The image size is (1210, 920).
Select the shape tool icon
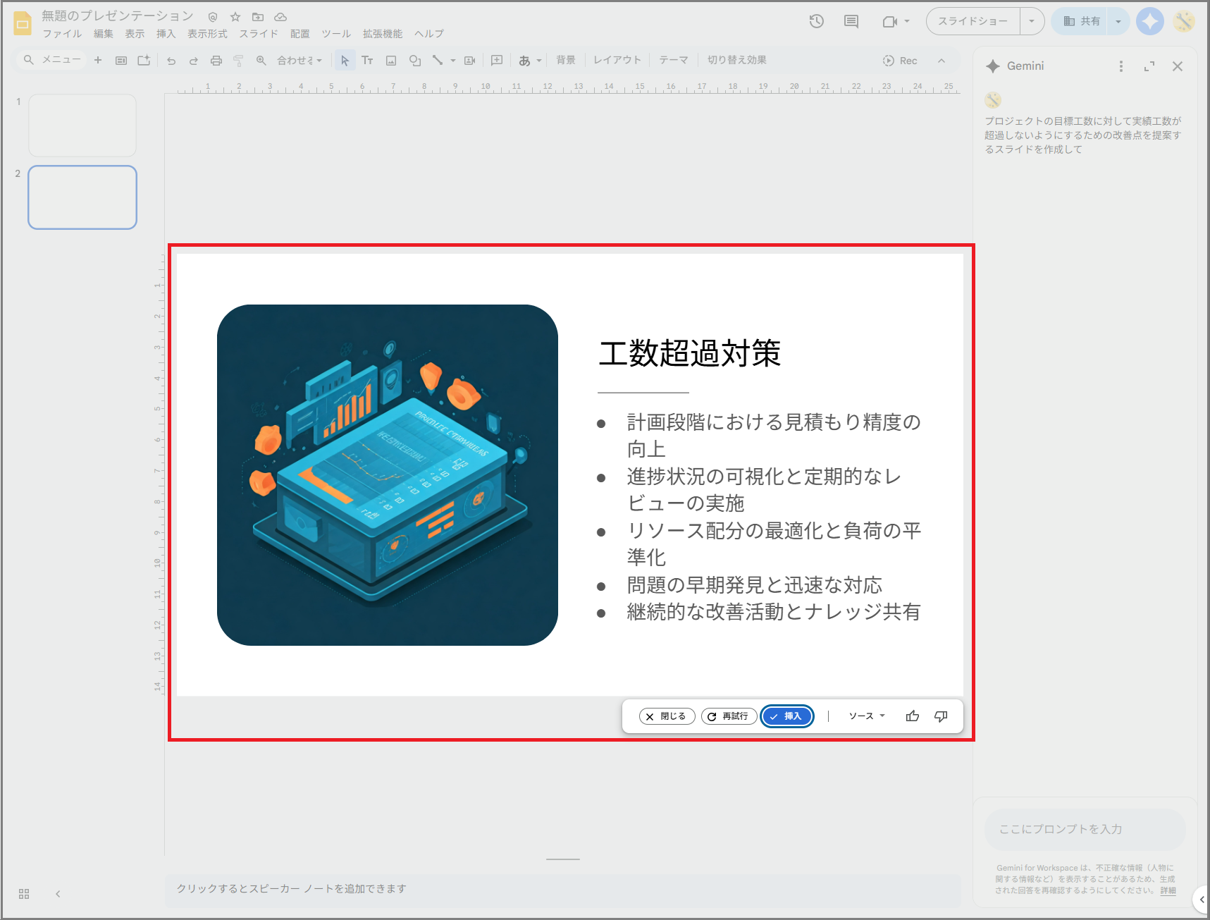415,61
